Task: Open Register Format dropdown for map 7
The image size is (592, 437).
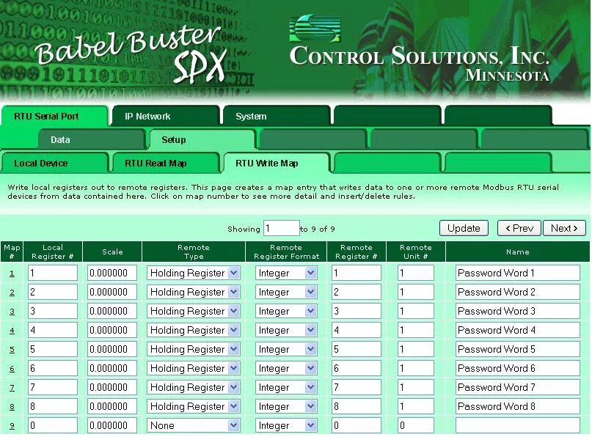Action: point(286,387)
